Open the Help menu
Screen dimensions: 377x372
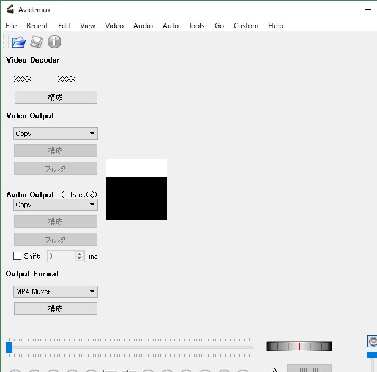pos(275,26)
